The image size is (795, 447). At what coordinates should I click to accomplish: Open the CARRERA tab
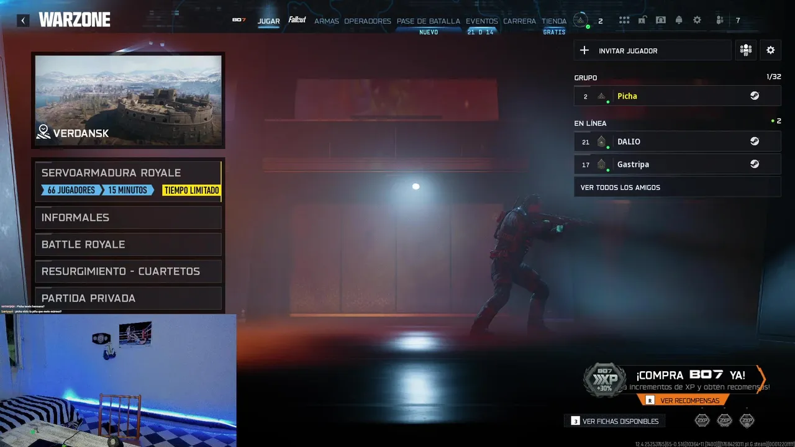(x=519, y=20)
